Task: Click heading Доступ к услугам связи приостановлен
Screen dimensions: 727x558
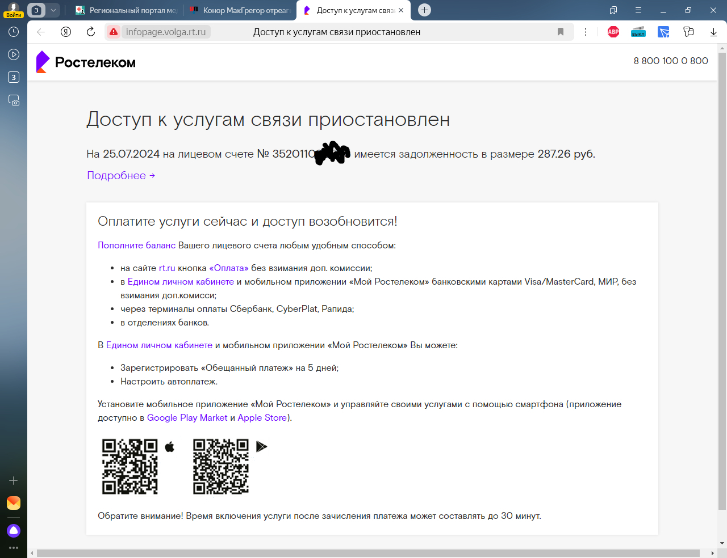Action: click(268, 120)
